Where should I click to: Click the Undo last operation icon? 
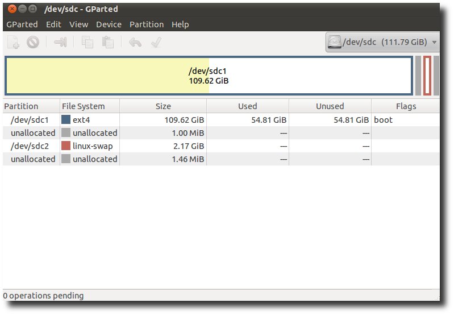[135, 42]
